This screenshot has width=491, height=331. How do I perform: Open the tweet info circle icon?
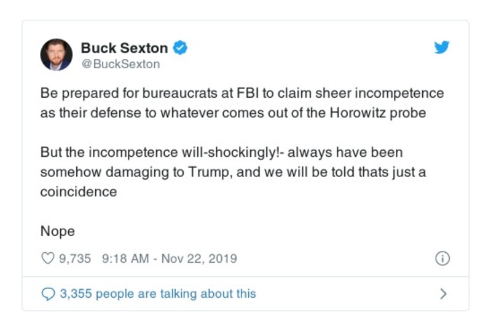442,259
